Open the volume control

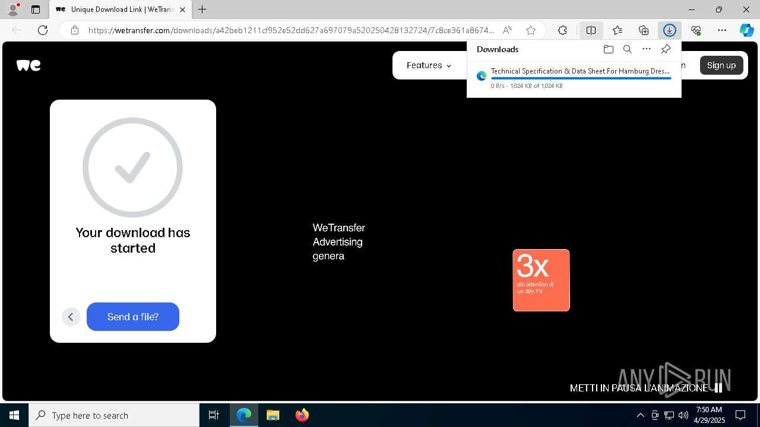click(683, 415)
